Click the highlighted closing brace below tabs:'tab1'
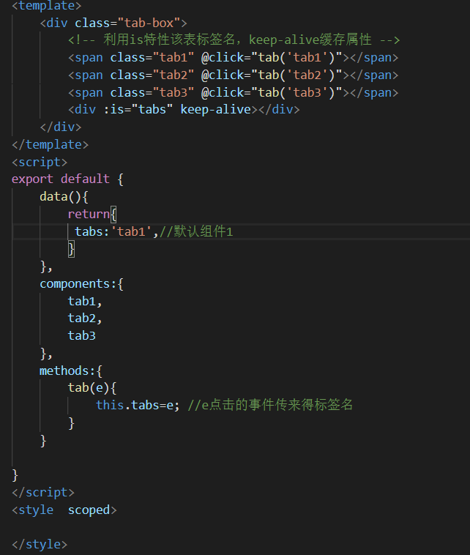The image size is (470, 555). tap(71, 249)
